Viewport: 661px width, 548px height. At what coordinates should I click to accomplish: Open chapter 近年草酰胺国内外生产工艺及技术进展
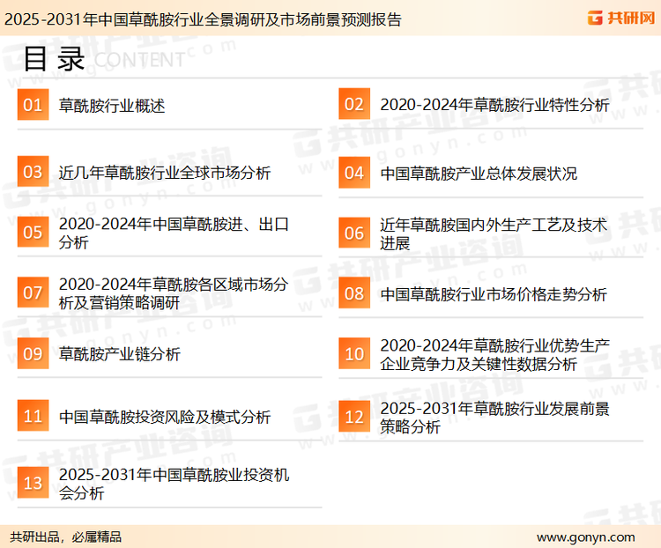click(494, 234)
